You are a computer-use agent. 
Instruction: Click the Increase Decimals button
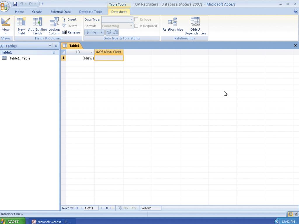pyautogui.click(x=109, y=32)
